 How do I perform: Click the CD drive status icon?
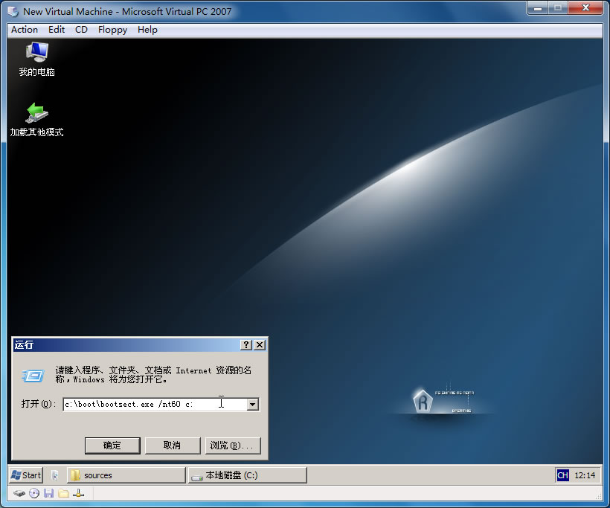click(34, 493)
